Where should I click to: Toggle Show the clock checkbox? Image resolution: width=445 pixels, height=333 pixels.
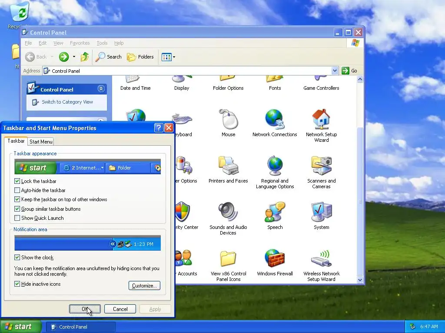17,258
